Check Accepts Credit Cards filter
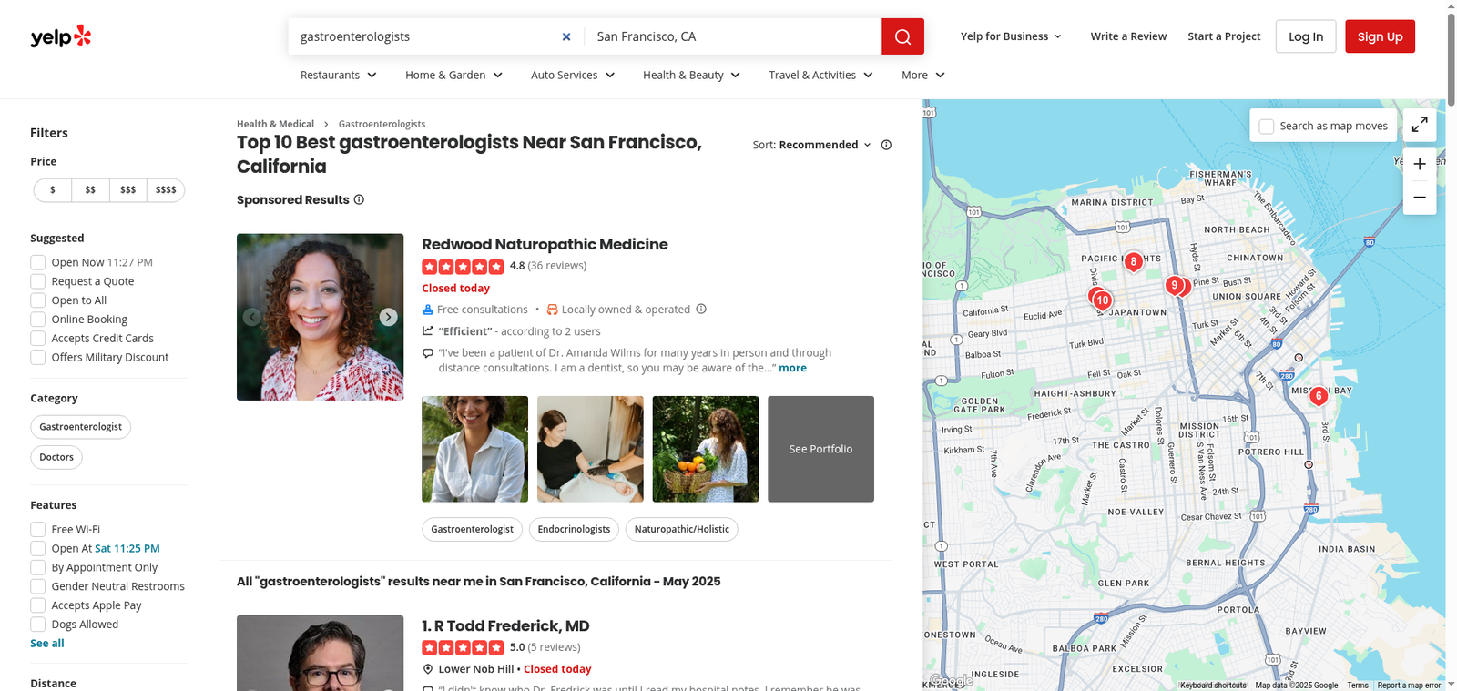1457x691 pixels. tap(38, 339)
